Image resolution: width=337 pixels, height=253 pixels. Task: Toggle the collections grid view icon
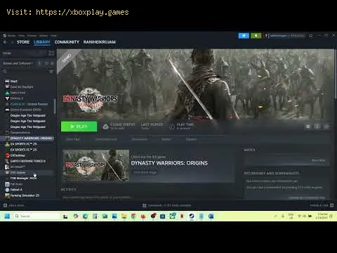click(x=51, y=53)
